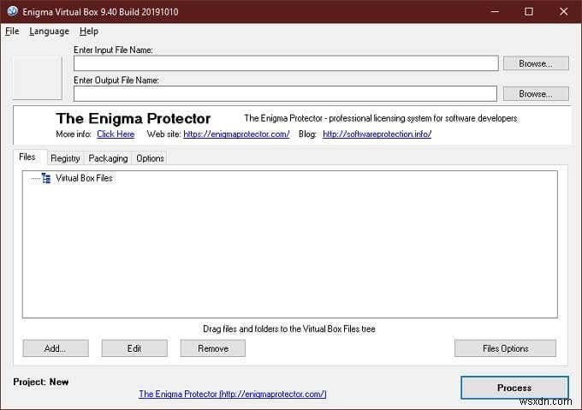Screen dimensions: 582x410
Task: Click the Enigma Protector banner heading
Action: click(x=134, y=119)
